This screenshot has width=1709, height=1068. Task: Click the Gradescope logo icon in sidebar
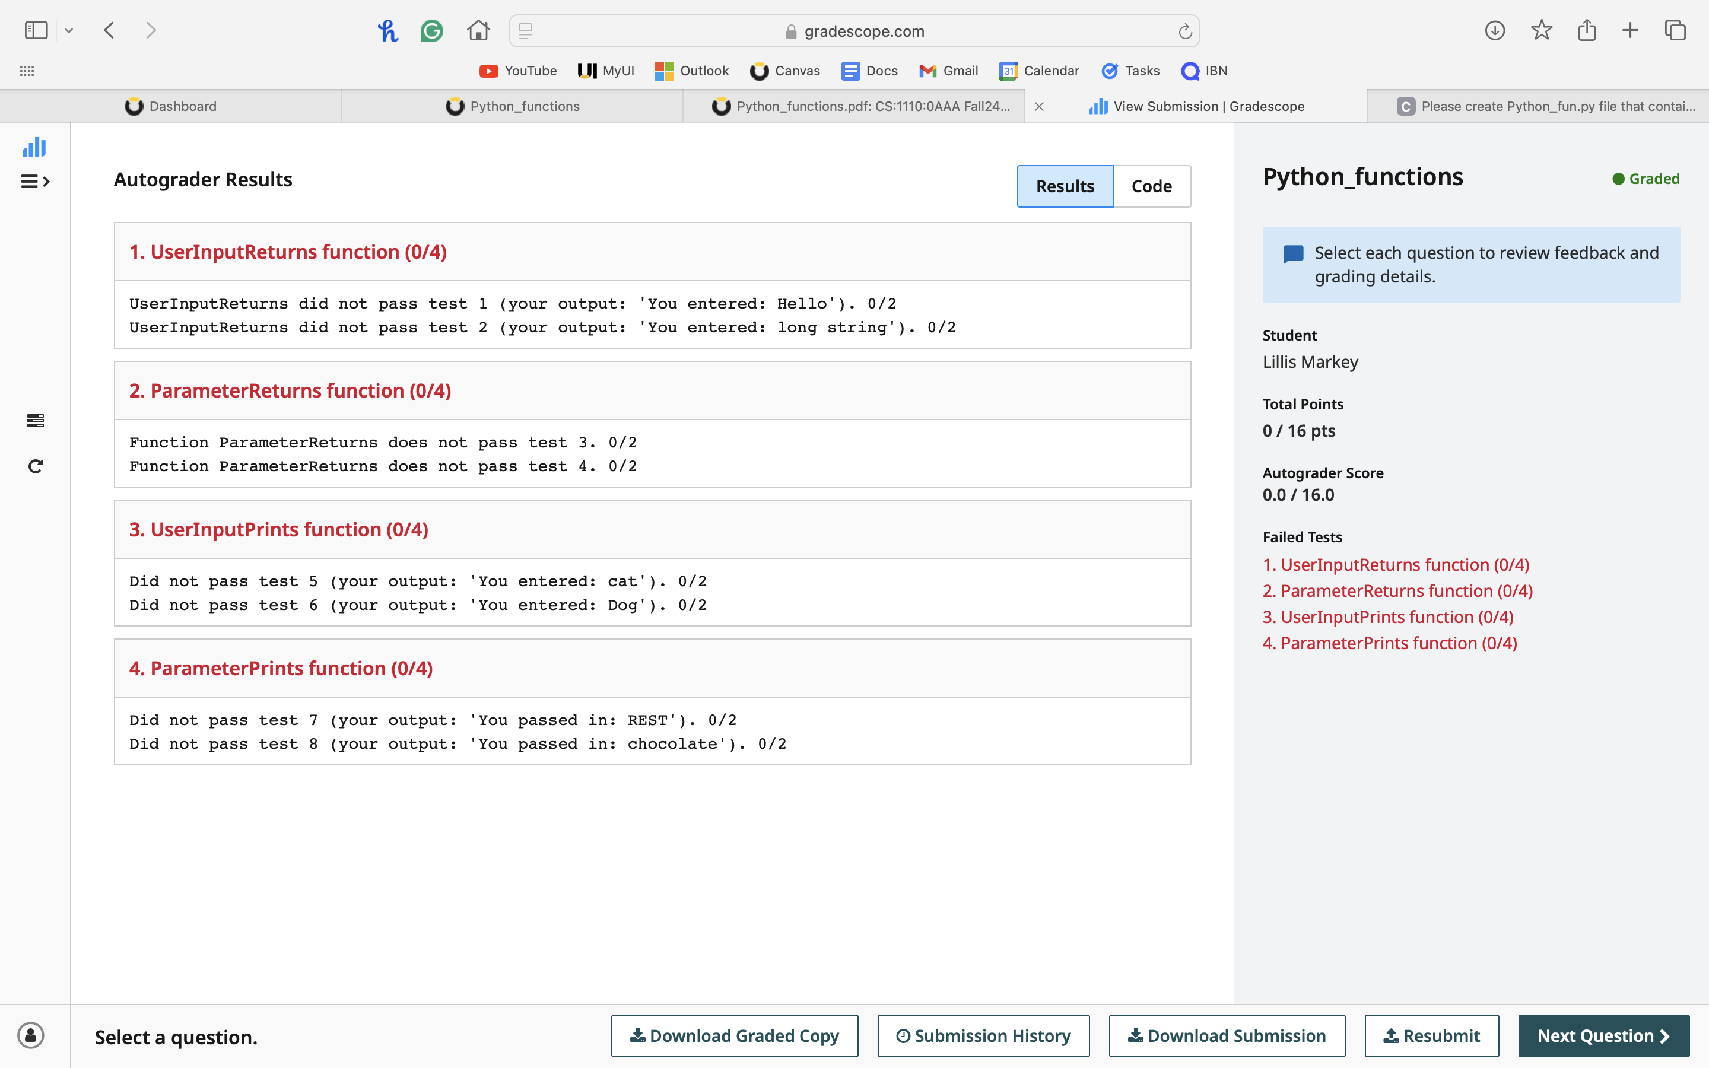coord(34,148)
